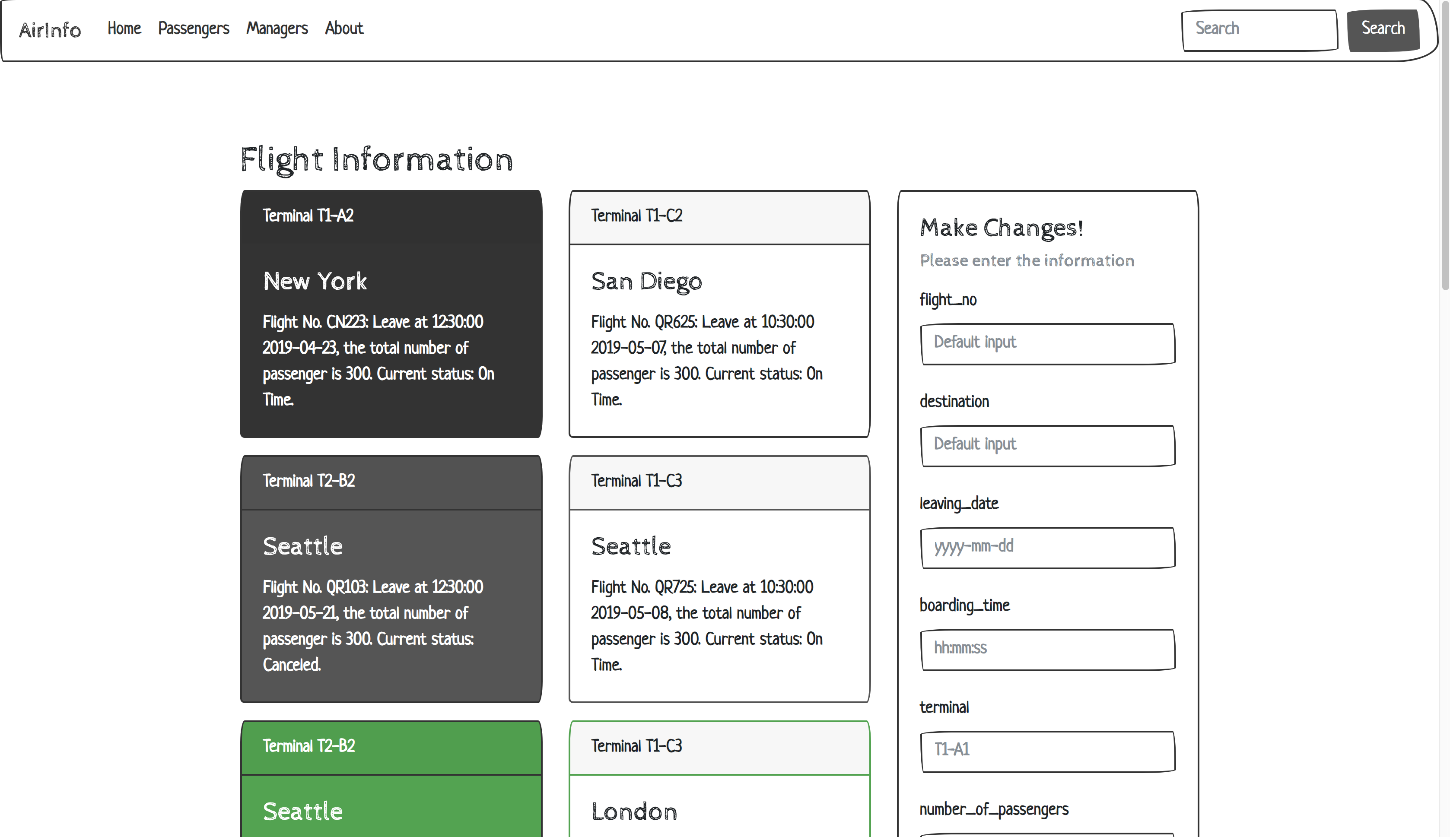This screenshot has width=1450, height=837.
Task: Click the flight_no input field
Action: point(1048,343)
